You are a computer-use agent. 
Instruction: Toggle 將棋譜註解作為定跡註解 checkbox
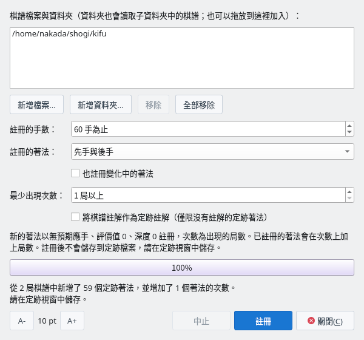pos(75,217)
